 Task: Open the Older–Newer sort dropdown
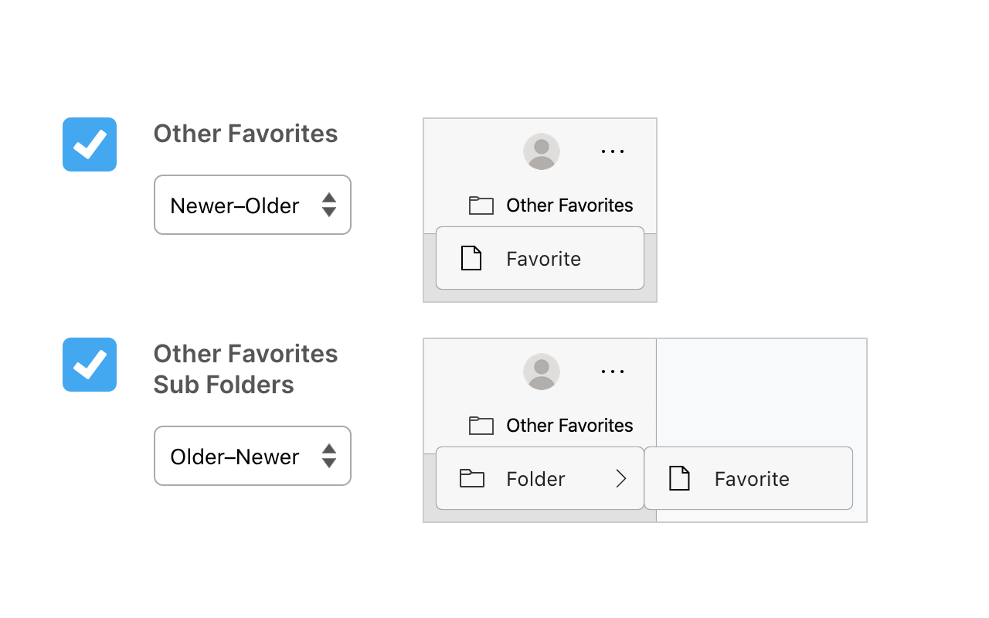[253, 456]
